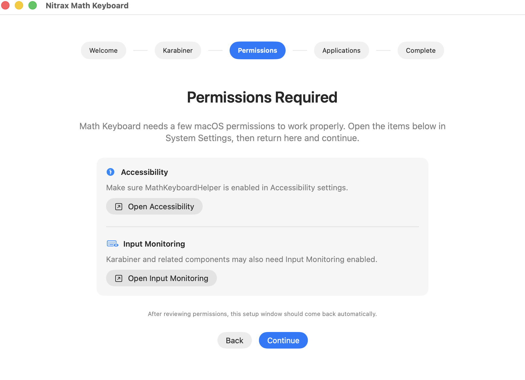Select the Karabiner step pill
Image resolution: width=525 pixels, height=380 pixels.
pos(177,50)
